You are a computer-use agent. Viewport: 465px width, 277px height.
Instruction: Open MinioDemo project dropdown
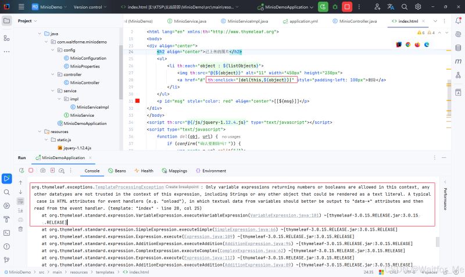coord(49,7)
